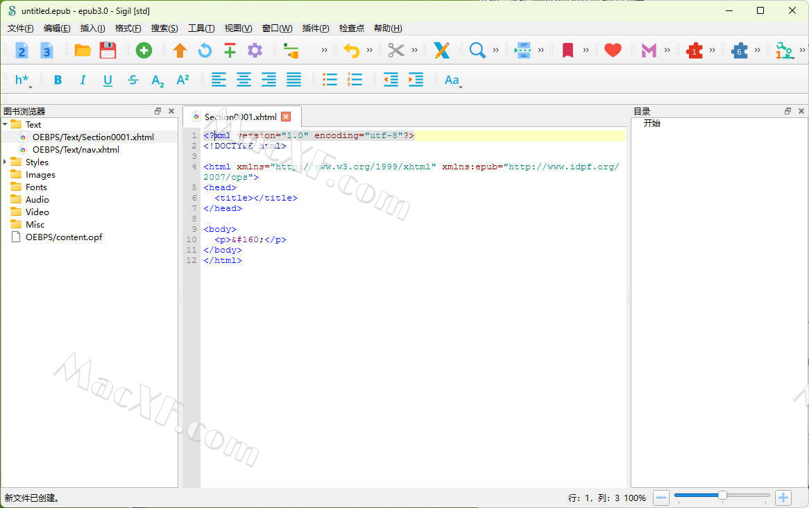Float the 图书浏览器 panel
Image resolution: width=809 pixels, height=508 pixels.
pos(158,111)
